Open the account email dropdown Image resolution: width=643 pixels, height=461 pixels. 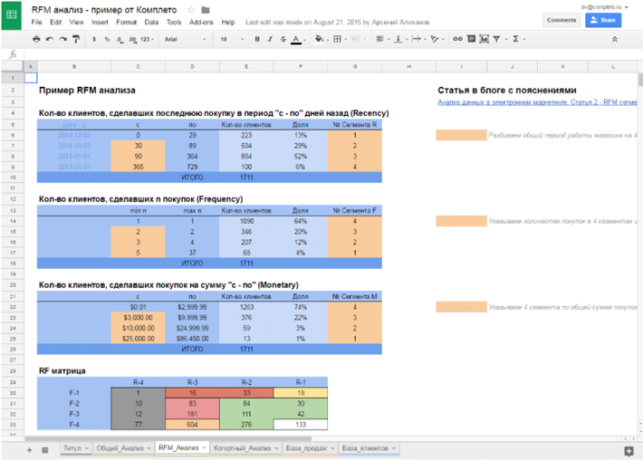[x=604, y=7]
